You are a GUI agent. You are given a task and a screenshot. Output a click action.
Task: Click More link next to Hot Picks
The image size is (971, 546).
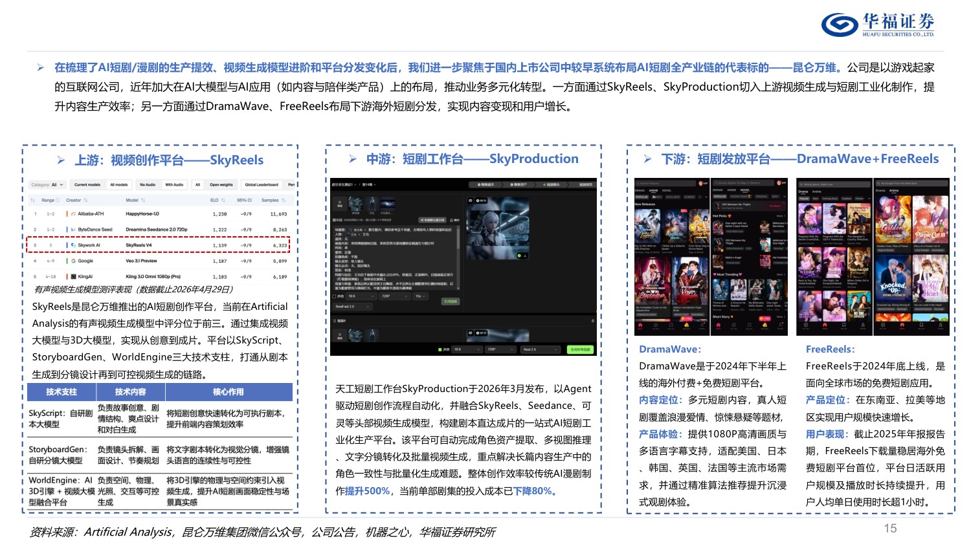(x=781, y=216)
